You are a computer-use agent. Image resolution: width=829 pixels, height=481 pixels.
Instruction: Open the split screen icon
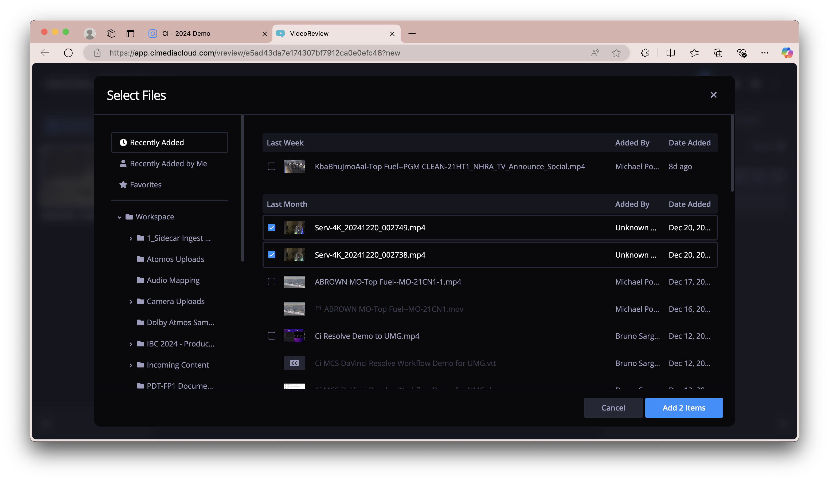(670, 53)
